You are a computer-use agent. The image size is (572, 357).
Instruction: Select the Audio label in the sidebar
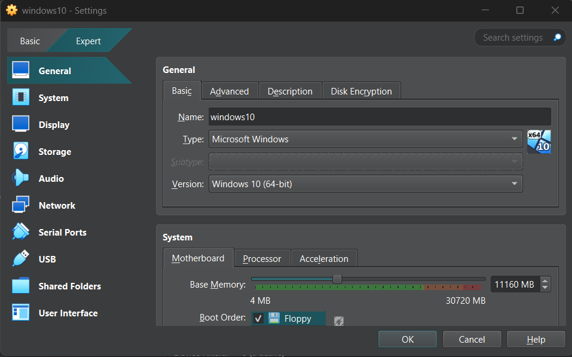pyautogui.click(x=51, y=178)
